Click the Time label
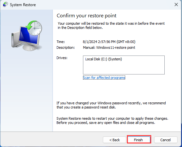Image resolution: width=182 pixels, height=147 pixels. pyautogui.click(x=61, y=42)
